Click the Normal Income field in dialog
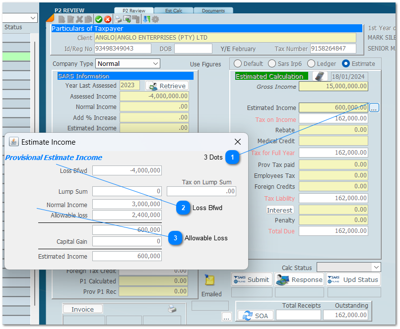Screen dimensions: 400x329 127,205
